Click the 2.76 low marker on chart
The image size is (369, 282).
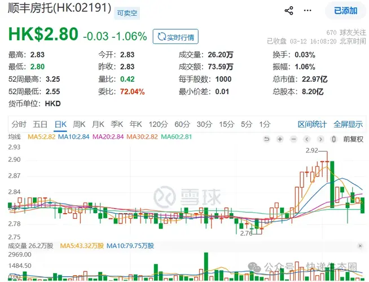[246, 233]
